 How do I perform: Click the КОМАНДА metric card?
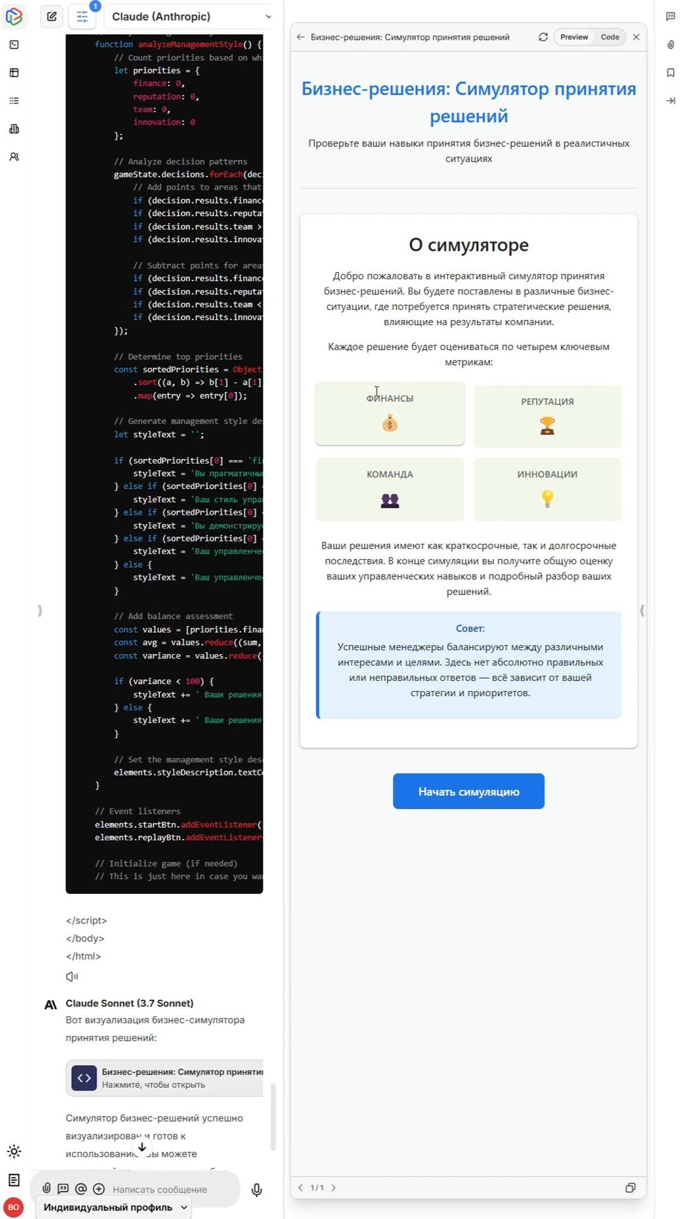tap(390, 489)
